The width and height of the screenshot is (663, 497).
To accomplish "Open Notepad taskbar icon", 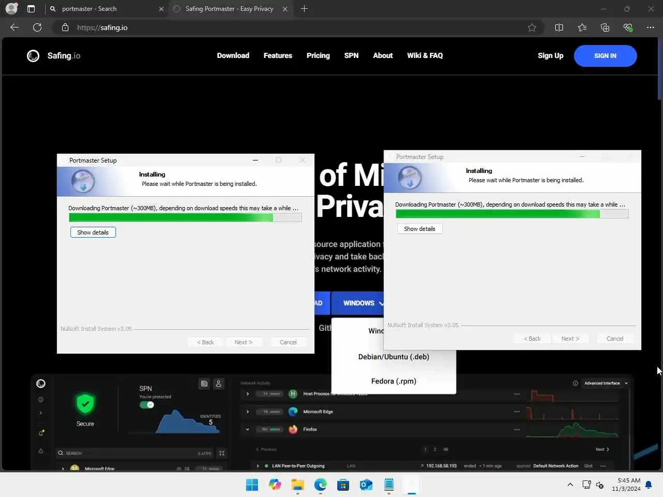I will click(388, 485).
